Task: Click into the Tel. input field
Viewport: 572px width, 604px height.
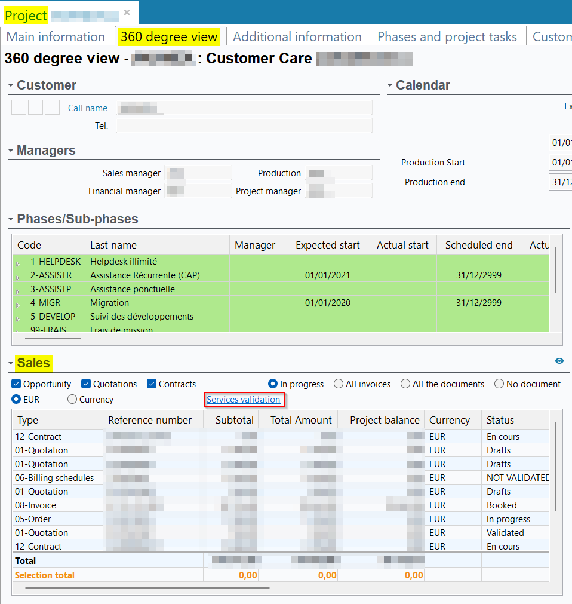Action: (x=244, y=125)
